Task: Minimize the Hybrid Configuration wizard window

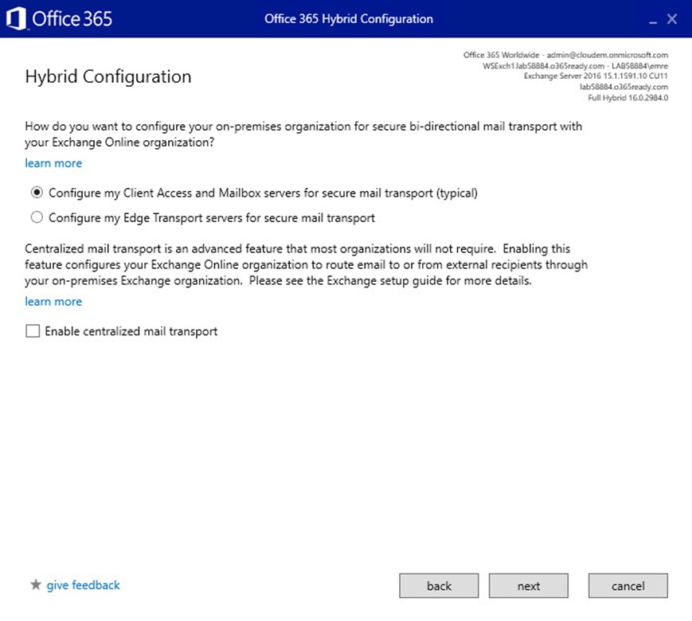Action: pos(653,20)
